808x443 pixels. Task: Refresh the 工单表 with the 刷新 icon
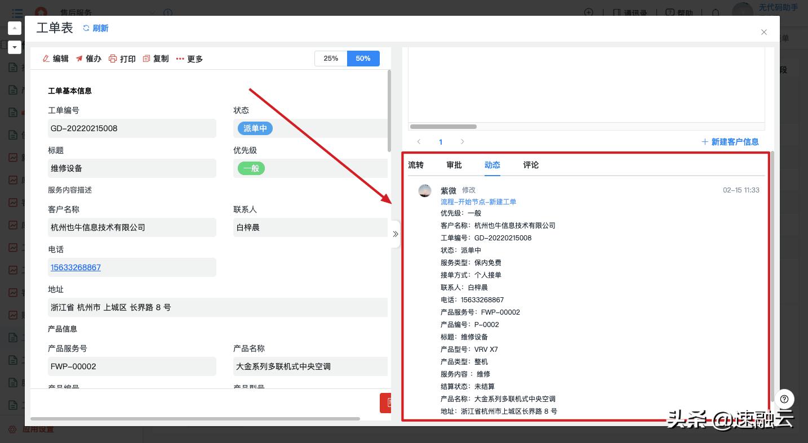(96, 28)
